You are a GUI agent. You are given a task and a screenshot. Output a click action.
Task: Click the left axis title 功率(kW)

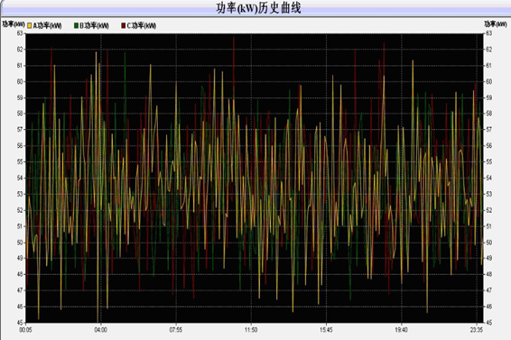pos(14,24)
